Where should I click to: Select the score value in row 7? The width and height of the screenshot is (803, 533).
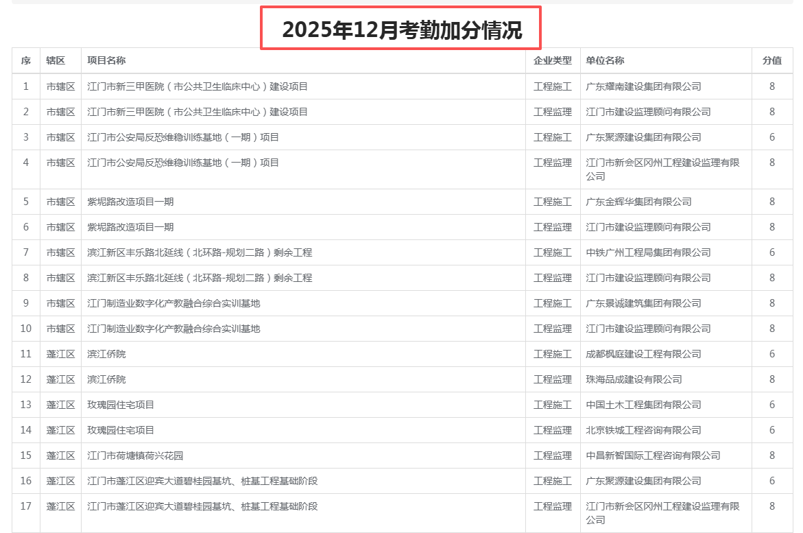771,252
